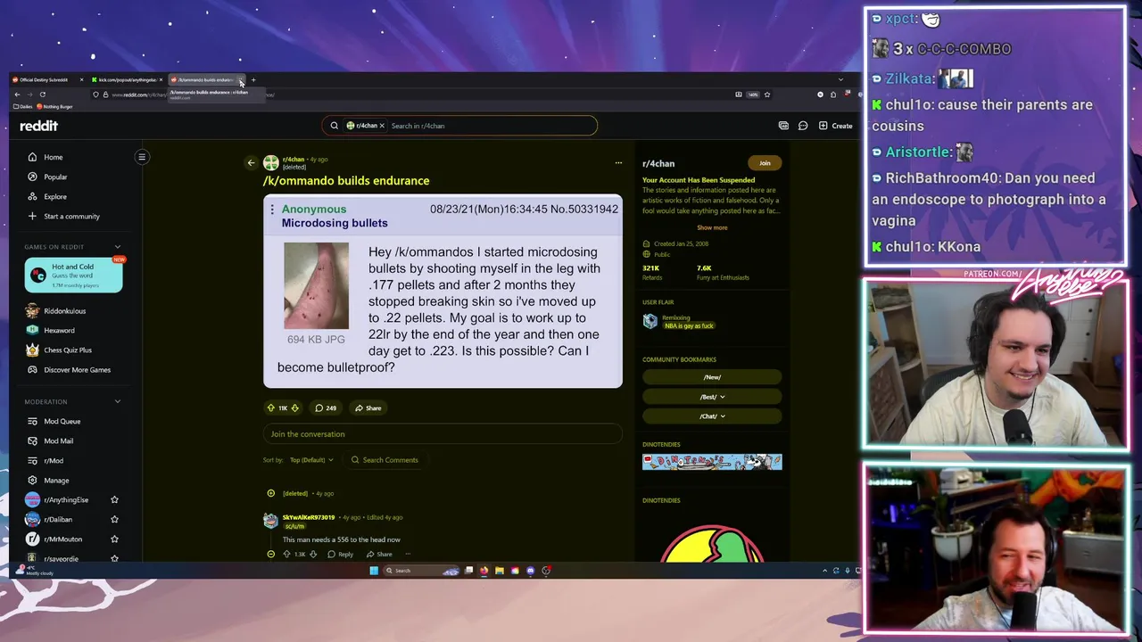This screenshot has height=642, width=1142.
Task: Favorite r/AnythingElse with the star
Action: pos(114,500)
